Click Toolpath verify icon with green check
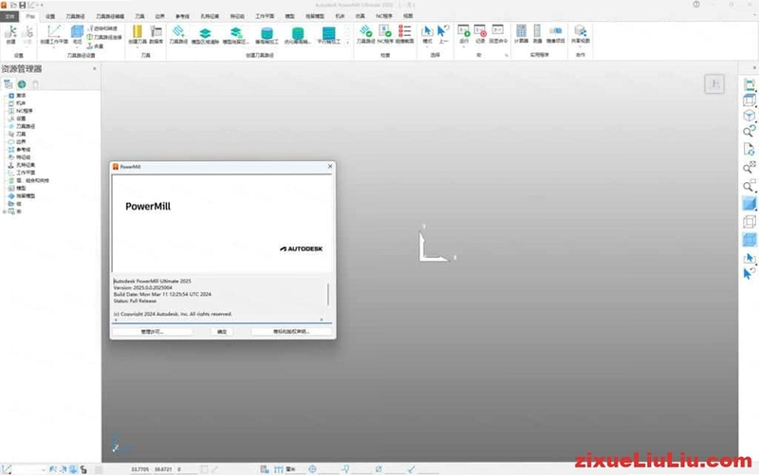The width and height of the screenshot is (759, 475). tap(365, 31)
